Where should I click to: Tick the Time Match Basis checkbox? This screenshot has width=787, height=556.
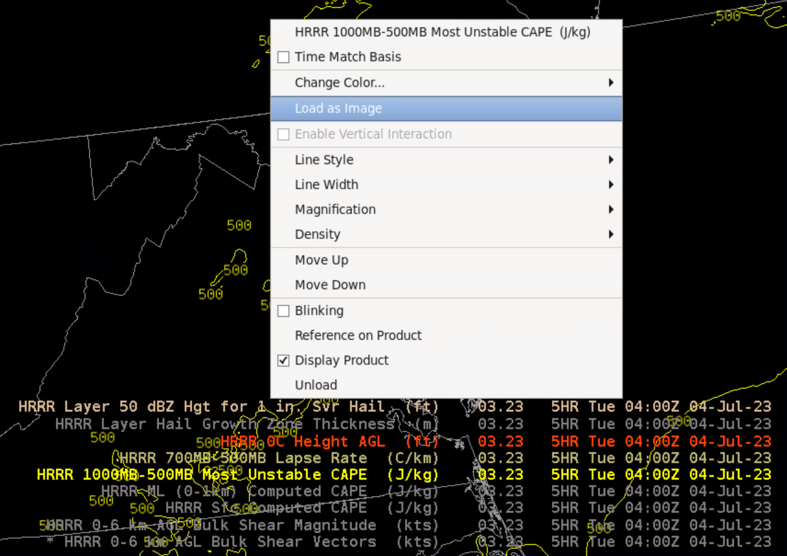pos(283,57)
